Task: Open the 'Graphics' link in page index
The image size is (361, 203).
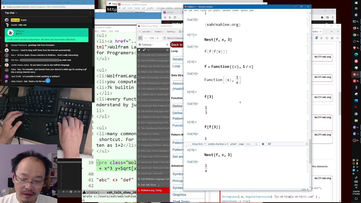Action: [x=179, y=195]
